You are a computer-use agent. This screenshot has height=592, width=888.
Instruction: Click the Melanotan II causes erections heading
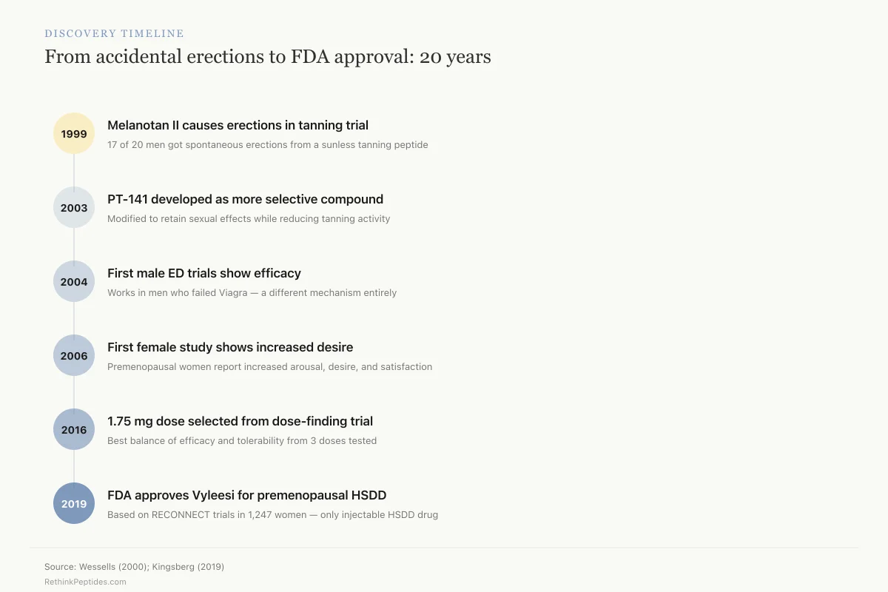tap(238, 125)
